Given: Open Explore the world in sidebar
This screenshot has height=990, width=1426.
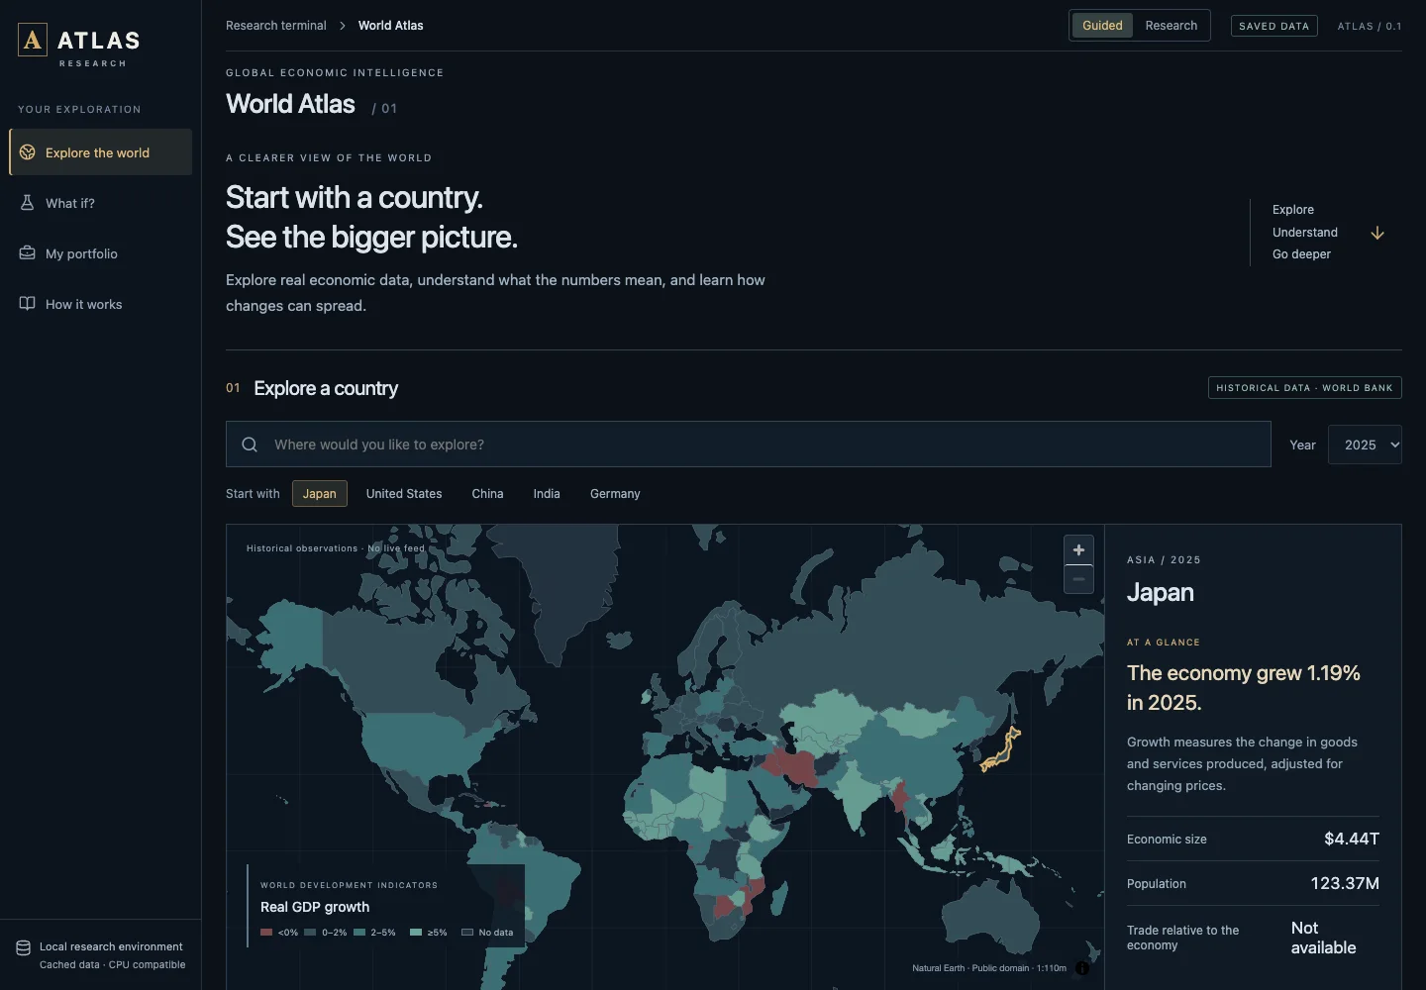Looking at the screenshot, I should 100,152.
